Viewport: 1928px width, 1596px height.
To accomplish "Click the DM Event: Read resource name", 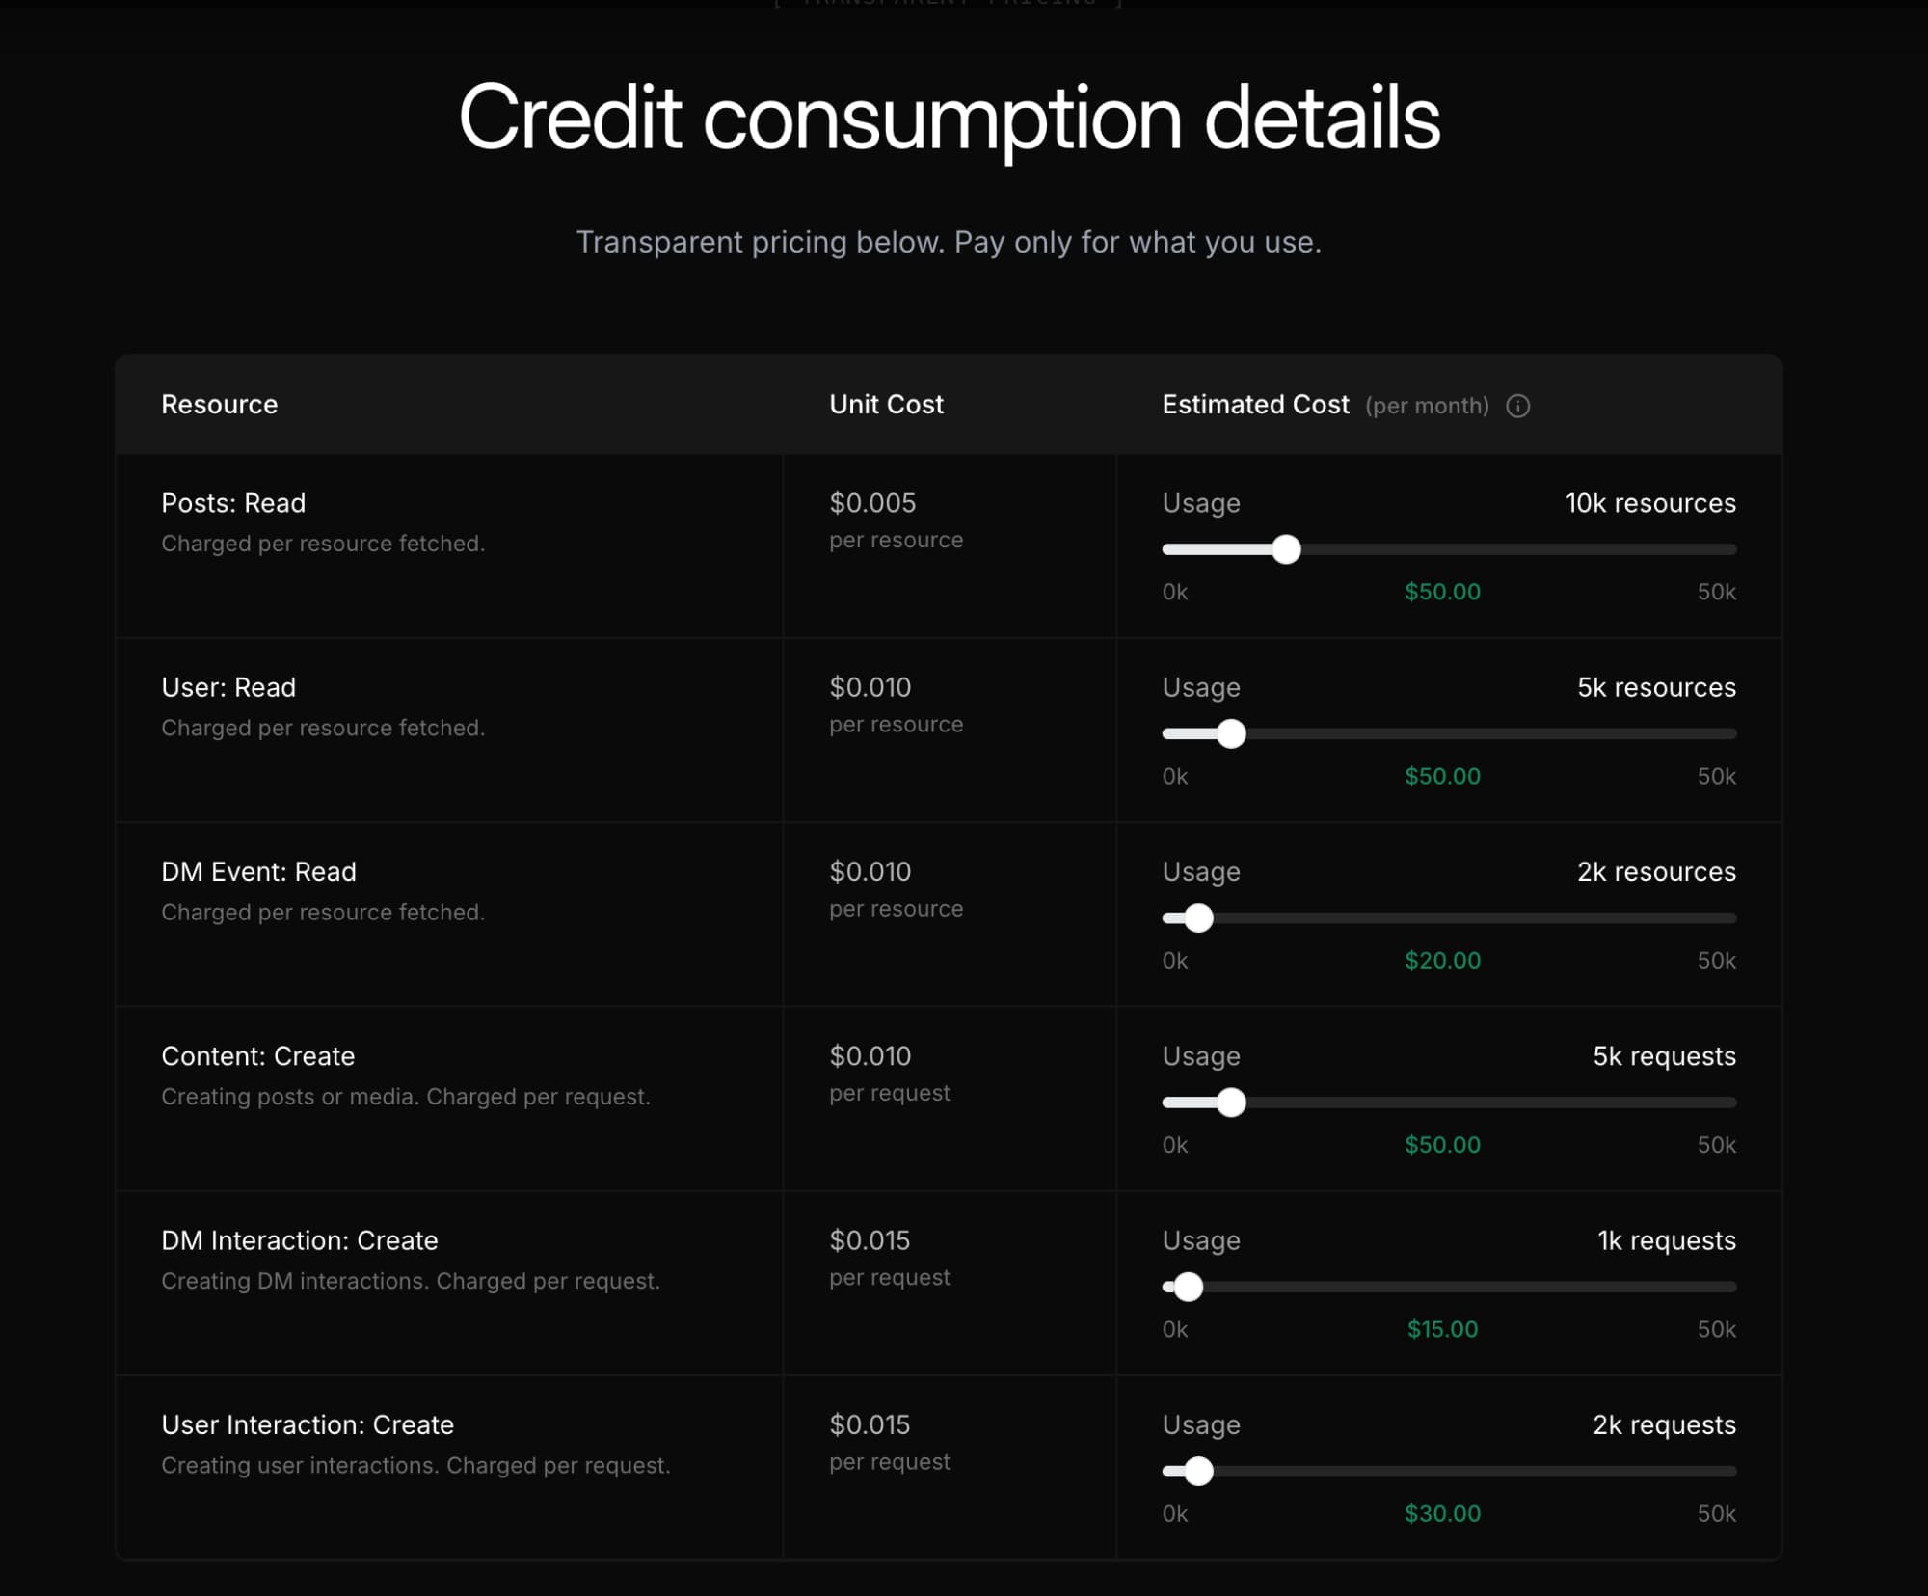I will (x=258, y=871).
